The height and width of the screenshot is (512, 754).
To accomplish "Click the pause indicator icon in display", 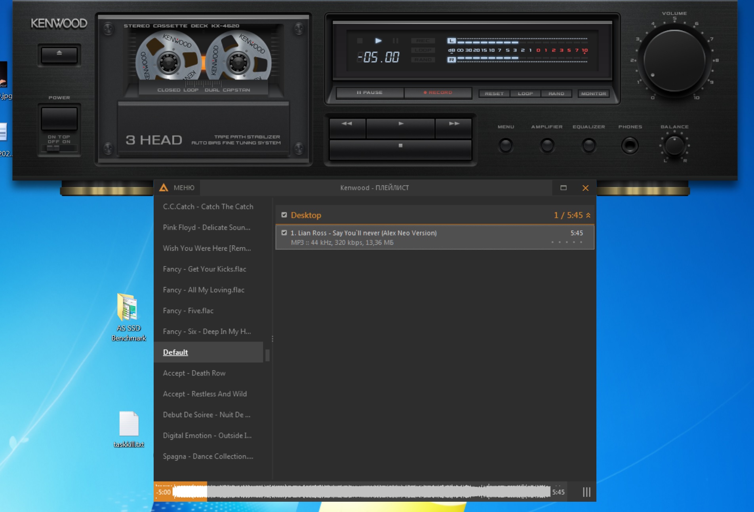I will (395, 41).
